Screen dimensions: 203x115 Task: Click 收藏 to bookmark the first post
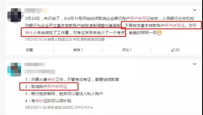point(29,50)
